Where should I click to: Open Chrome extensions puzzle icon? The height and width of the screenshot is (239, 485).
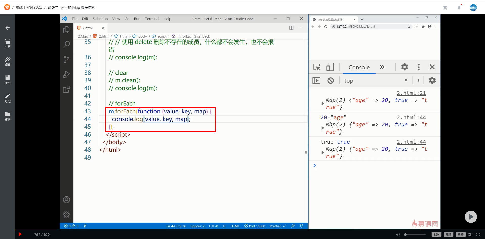click(x=423, y=27)
